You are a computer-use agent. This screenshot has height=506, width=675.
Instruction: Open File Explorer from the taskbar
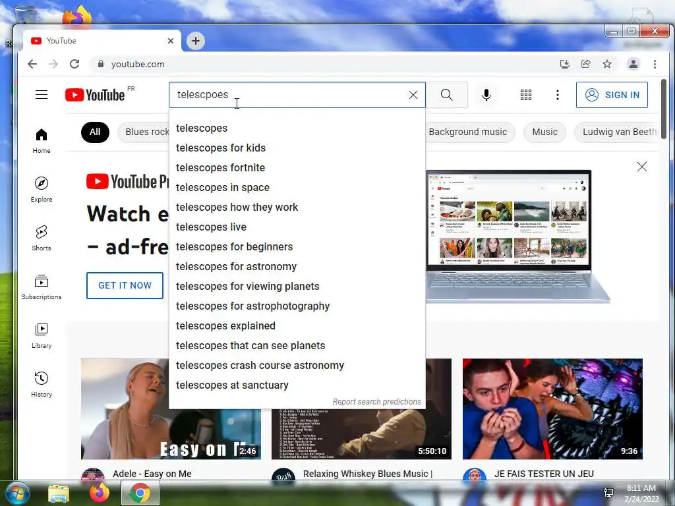[59, 493]
